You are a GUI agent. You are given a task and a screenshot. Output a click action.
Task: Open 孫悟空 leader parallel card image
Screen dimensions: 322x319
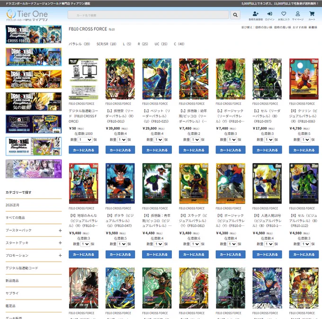point(120,79)
